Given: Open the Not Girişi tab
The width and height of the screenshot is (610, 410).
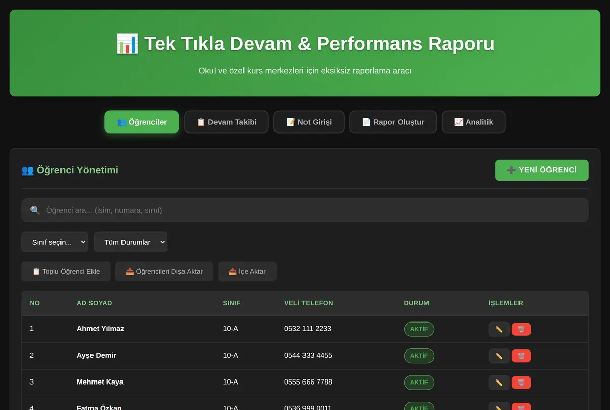Looking at the screenshot, I should (x=309, y=122).
